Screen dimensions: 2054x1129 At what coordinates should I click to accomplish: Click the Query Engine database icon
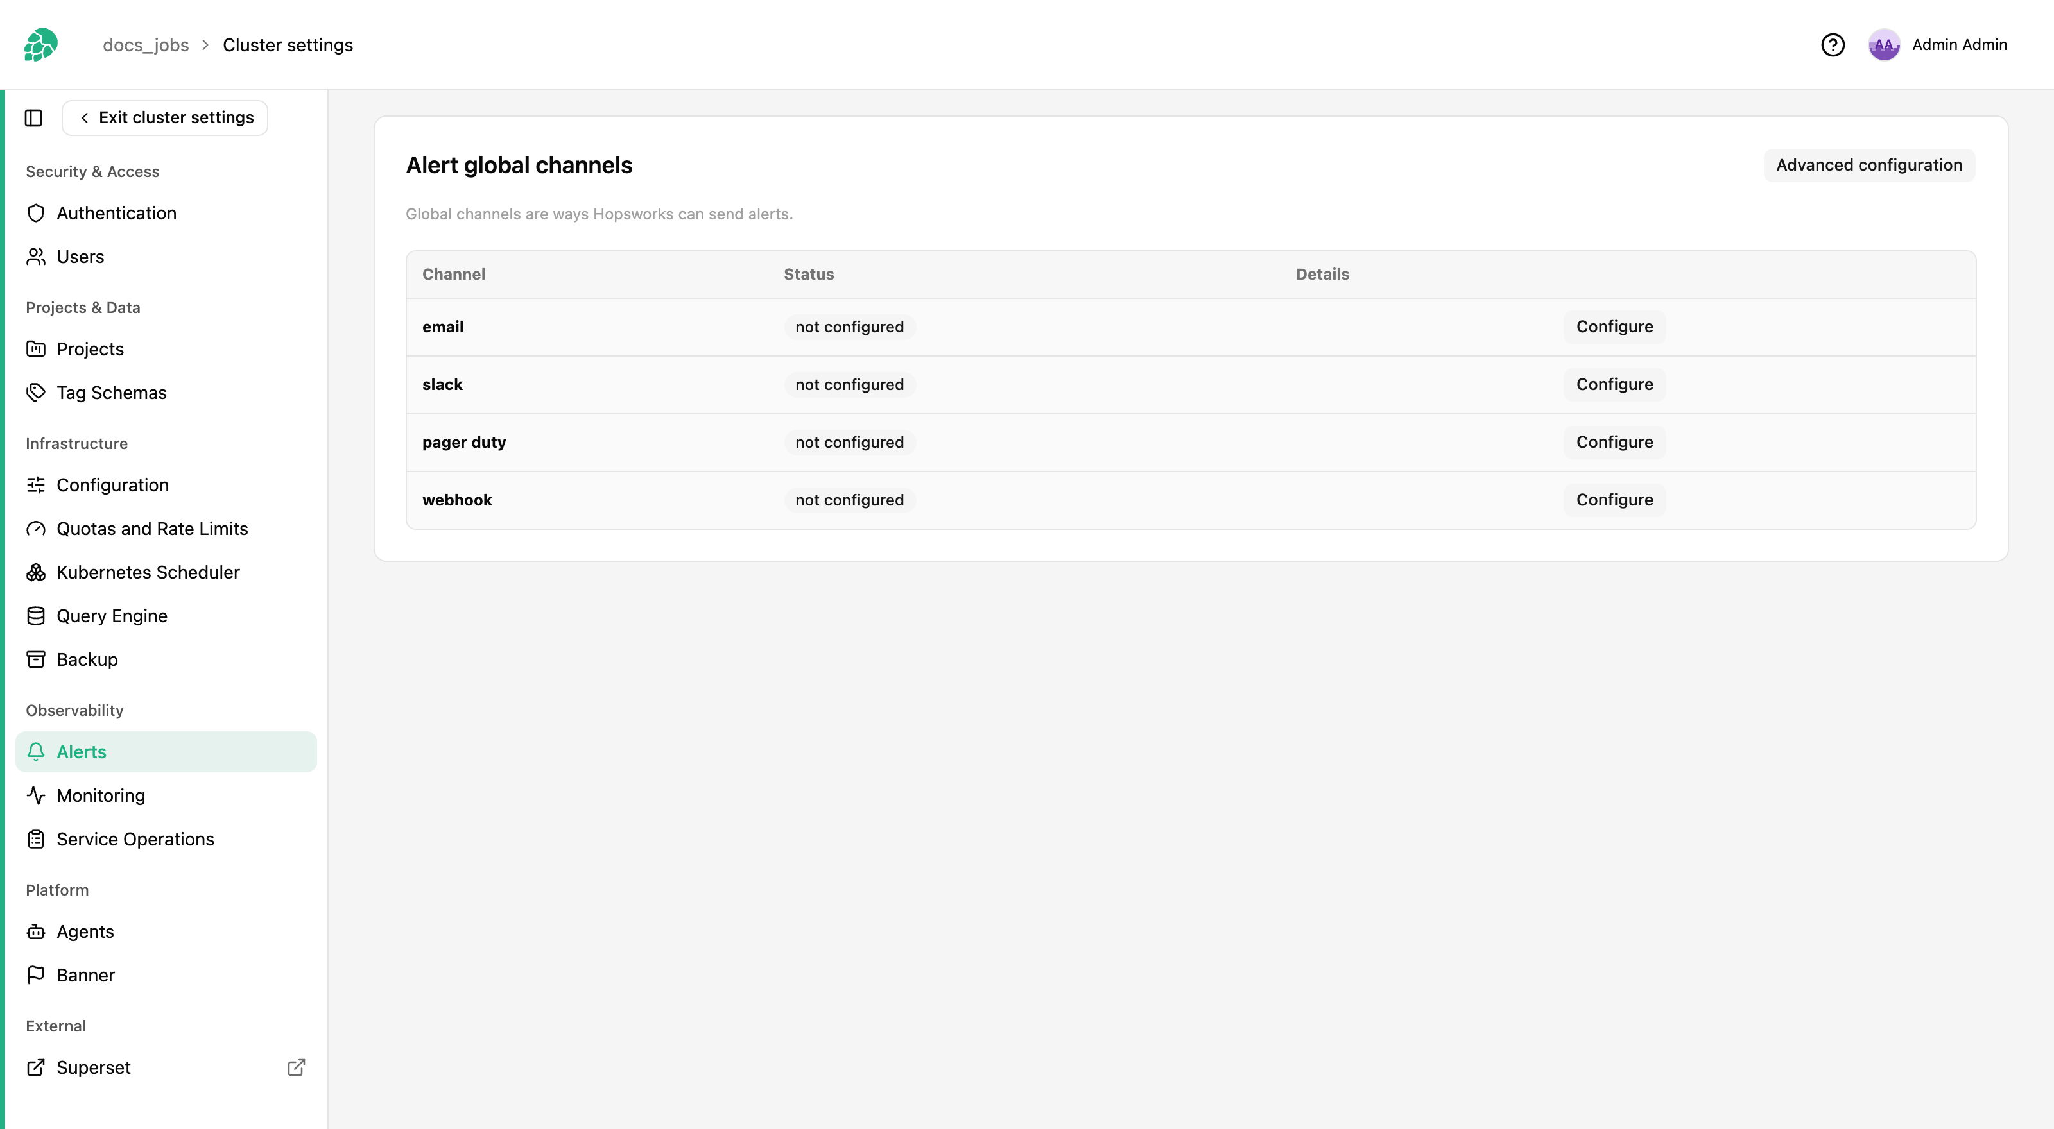[x=36, y=616]
